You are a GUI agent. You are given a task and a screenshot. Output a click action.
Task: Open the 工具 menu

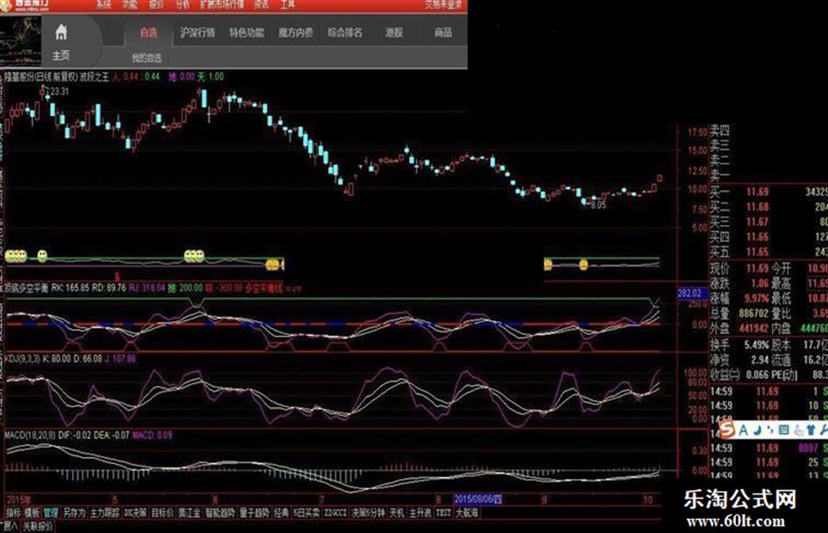287,4
